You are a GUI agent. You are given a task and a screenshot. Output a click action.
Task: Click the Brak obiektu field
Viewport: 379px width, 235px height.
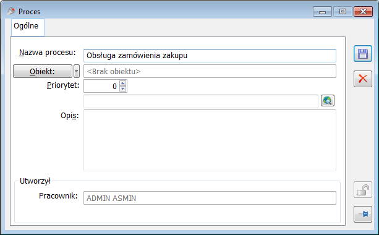point(210,71)
